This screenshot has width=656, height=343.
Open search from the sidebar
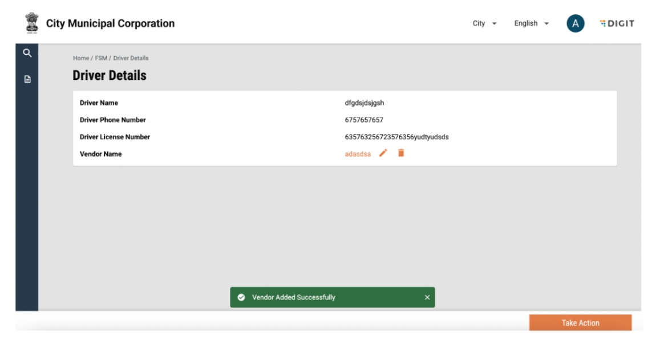(x=27, y=53)
